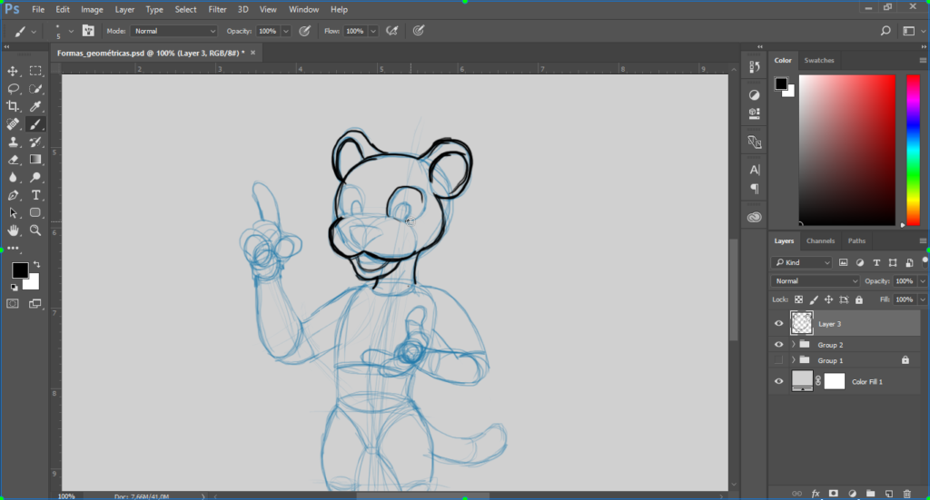Select the Zoom tool
This screenshot has height=500, width=930.
[x=35, y=230]
